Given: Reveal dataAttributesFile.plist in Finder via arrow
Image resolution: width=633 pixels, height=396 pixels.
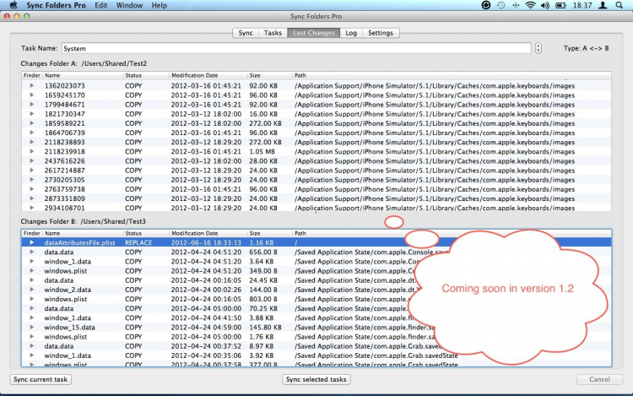Looking at the screenshot, I should click(x=31, y=242).
